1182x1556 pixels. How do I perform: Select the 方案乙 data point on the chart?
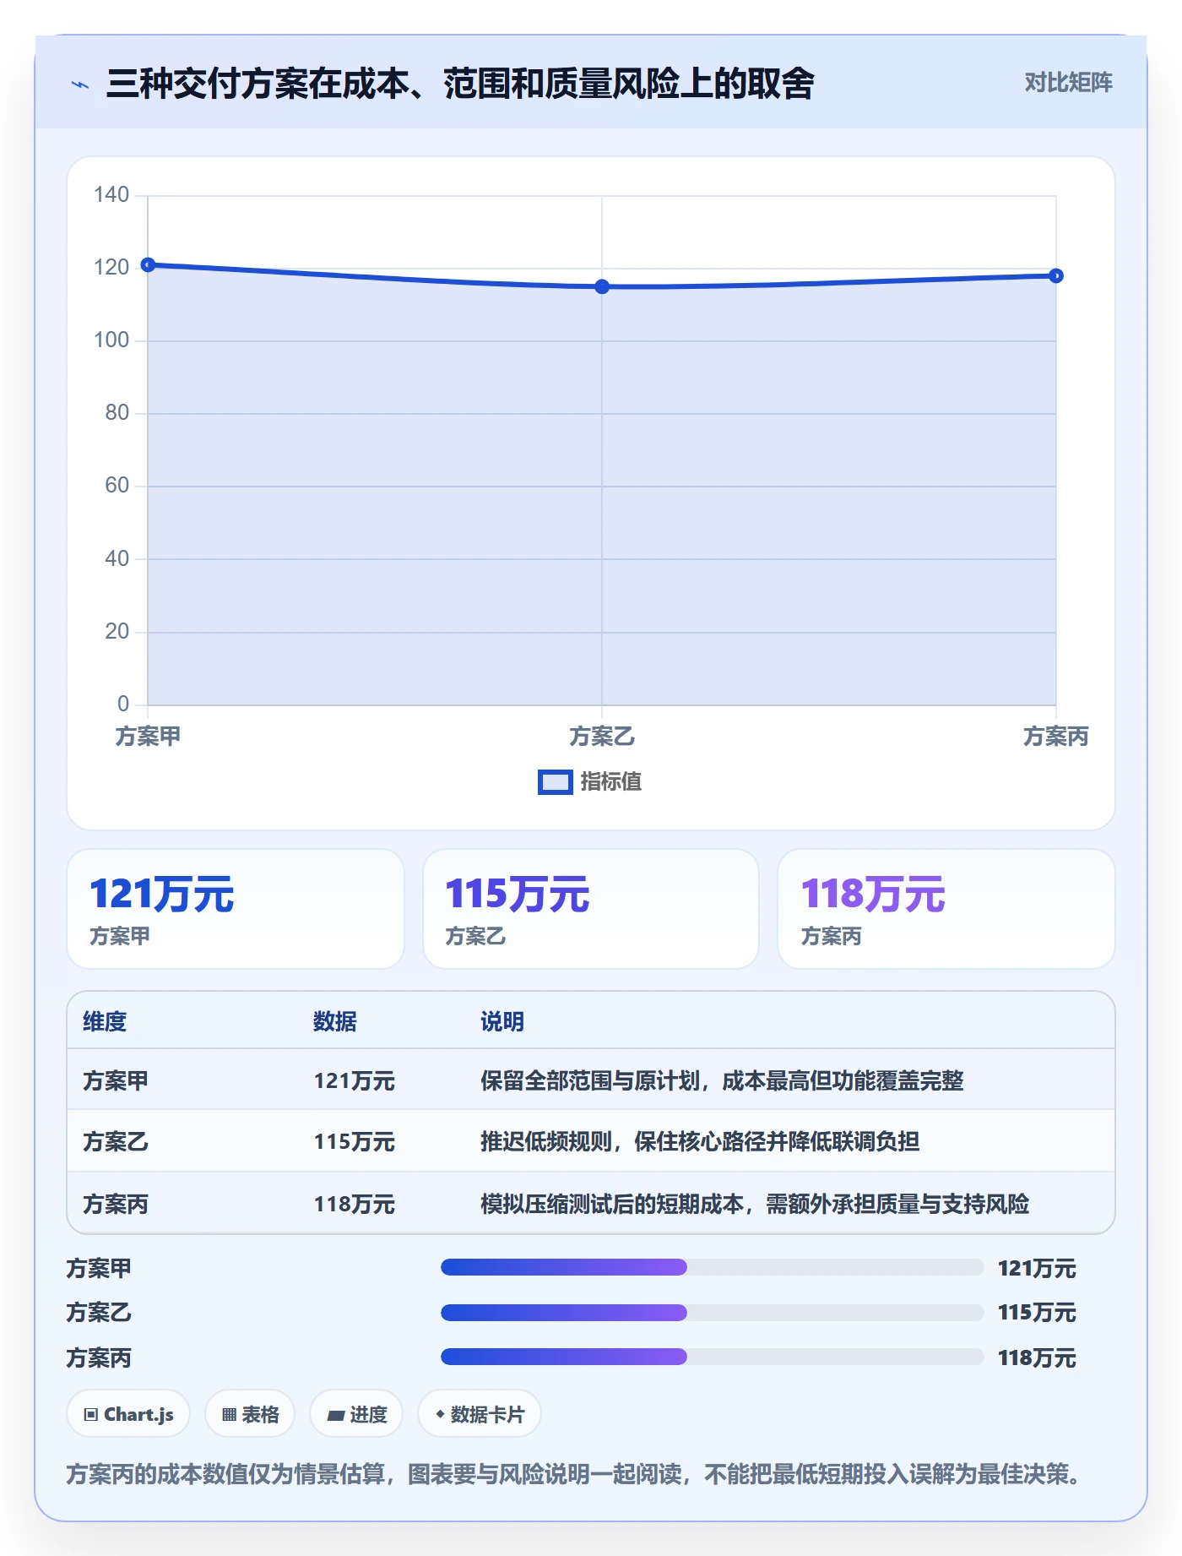(x=602, y=287)
